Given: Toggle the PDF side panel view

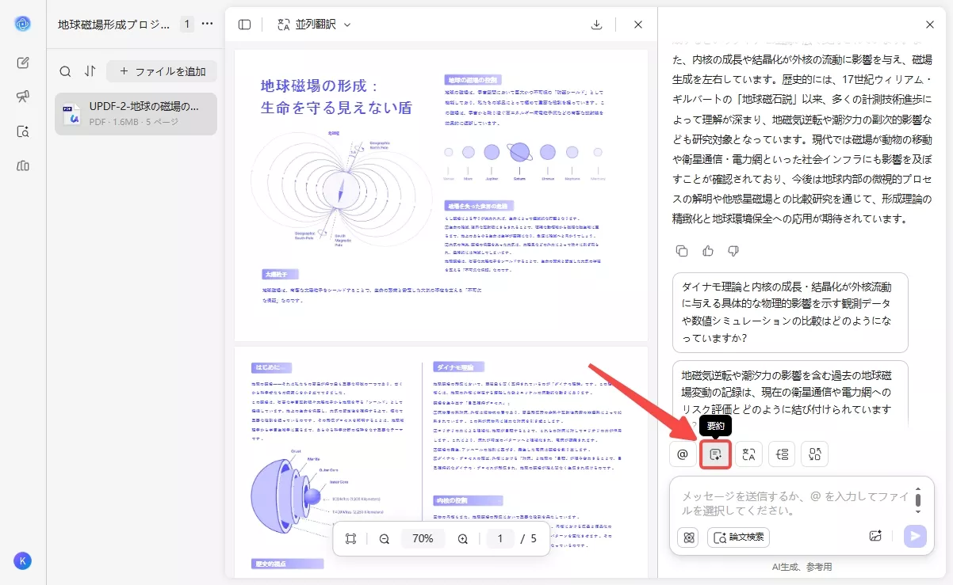Looking at the screenshot, I should 244,25.
